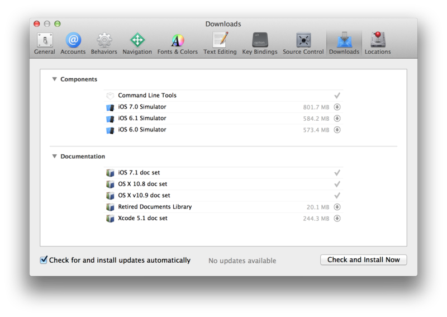The height and width of the screenshot is (317, 447).
Task: Select the iOS 7.0 Simulator label
Action: point(142,107)
